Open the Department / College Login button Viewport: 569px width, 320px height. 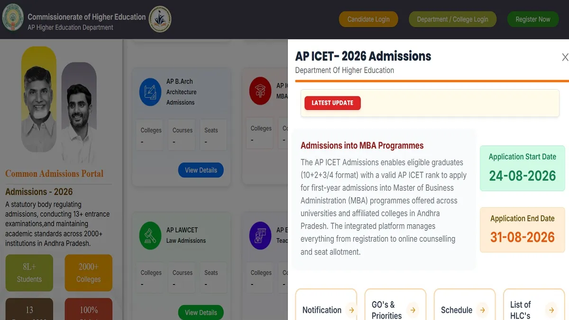[452, 19]
